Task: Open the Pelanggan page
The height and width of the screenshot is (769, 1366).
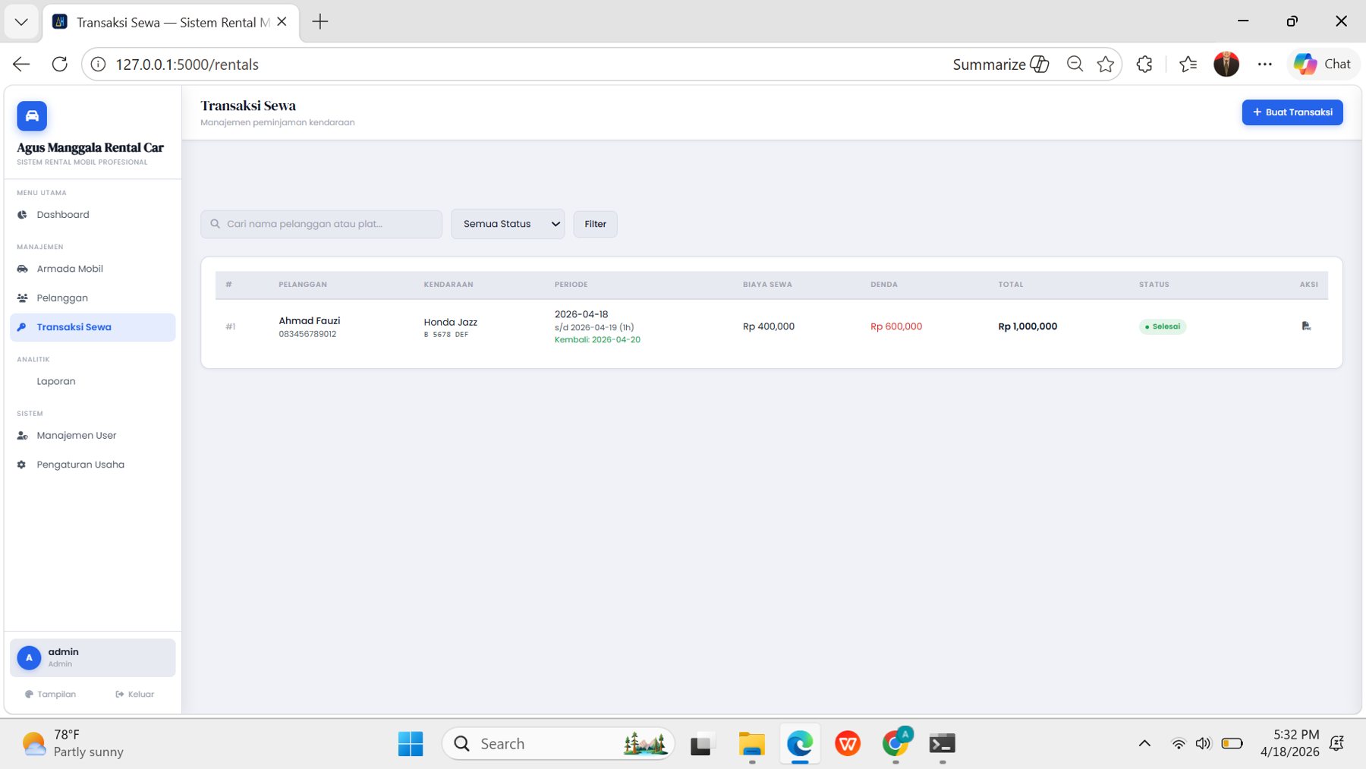Action: coord(62,298)
